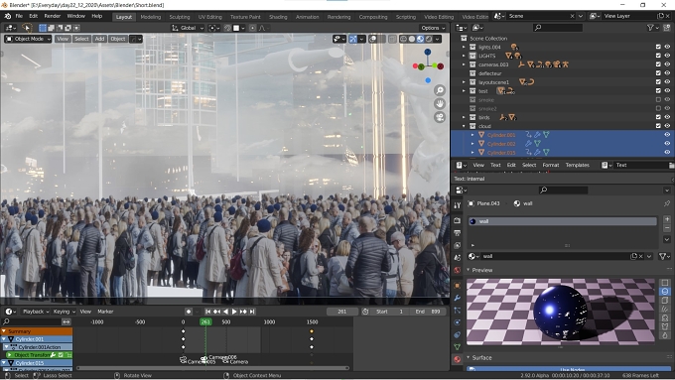Remove material slot with minus icon

[x=667, y=227]
